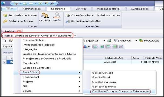Click the chart icon beside Gerenciamento de Alias

(68, 21)
